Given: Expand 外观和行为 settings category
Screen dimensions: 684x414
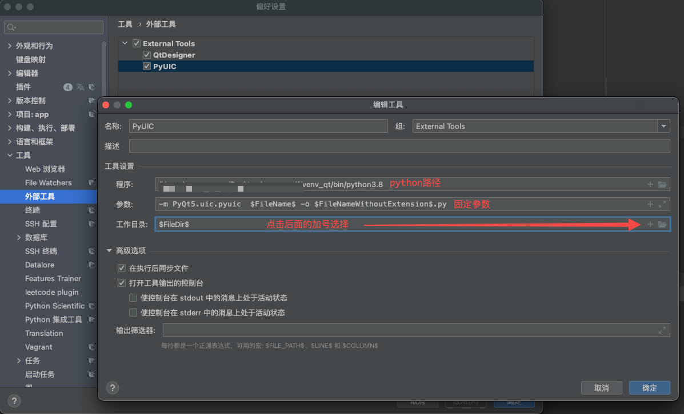Looking at the screenshot, I should pos(10,46).
